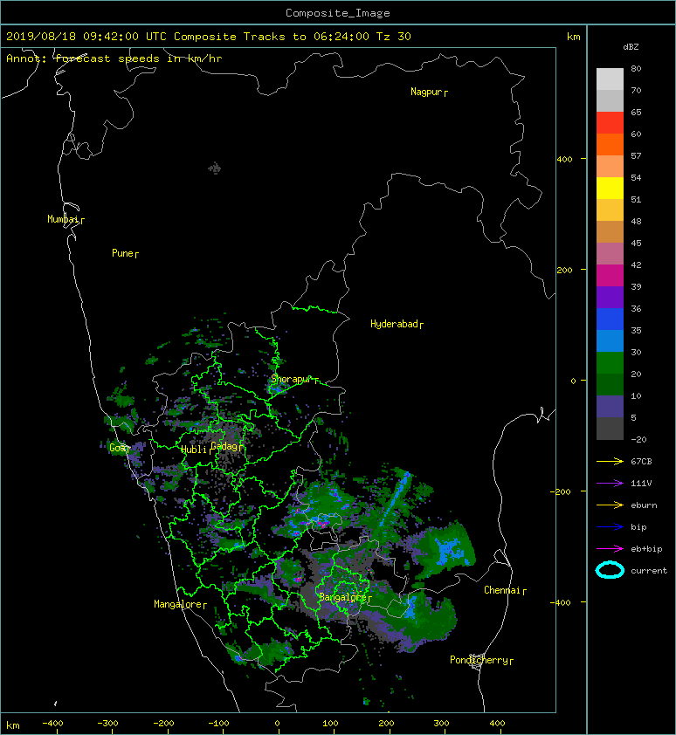Viewport: 676px width, 735px height.
Task: Select the 60 dBZ orange swatch
Action: click(610, 144)
